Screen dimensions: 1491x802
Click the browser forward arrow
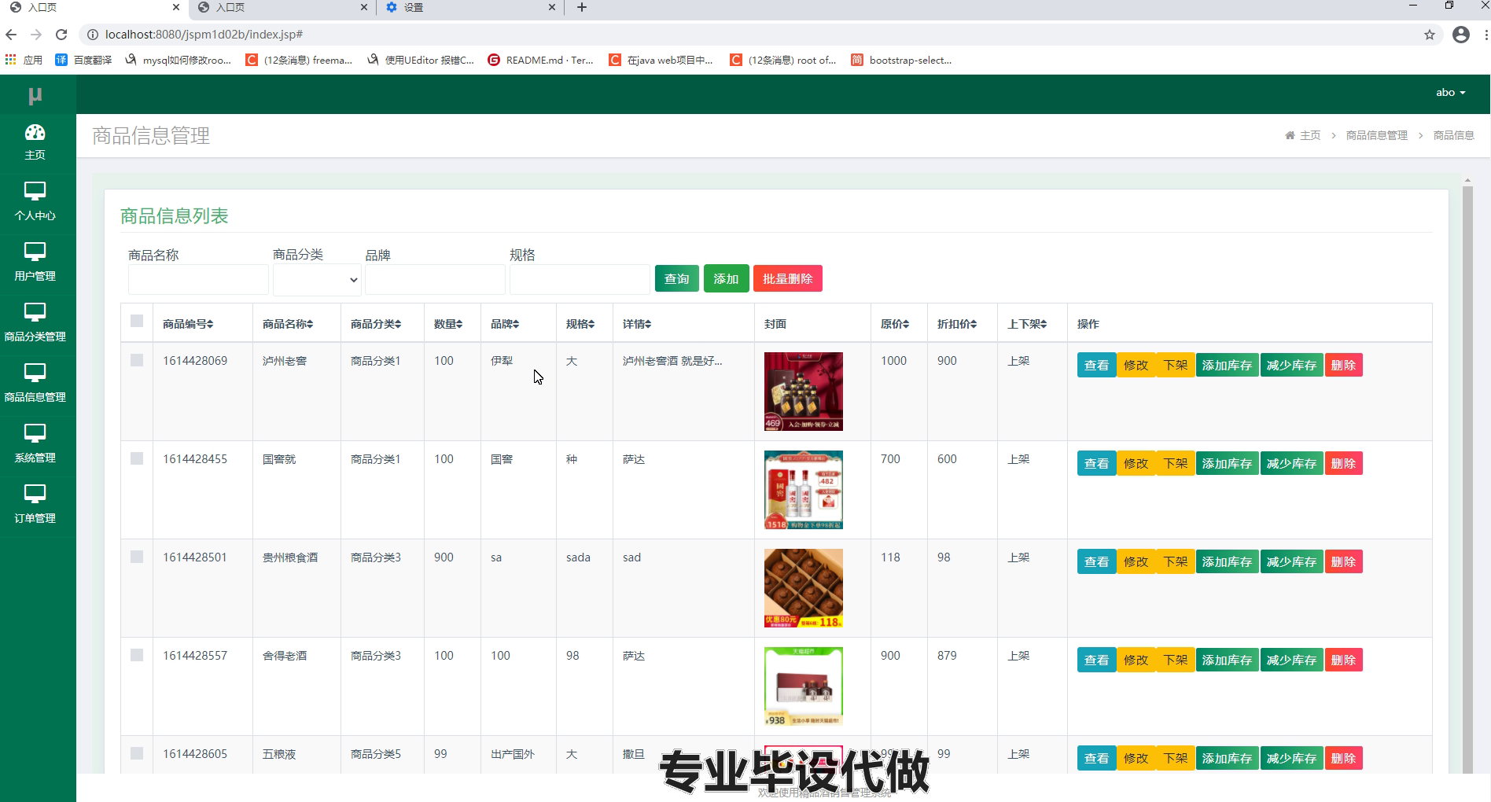(x=36, y=35)
